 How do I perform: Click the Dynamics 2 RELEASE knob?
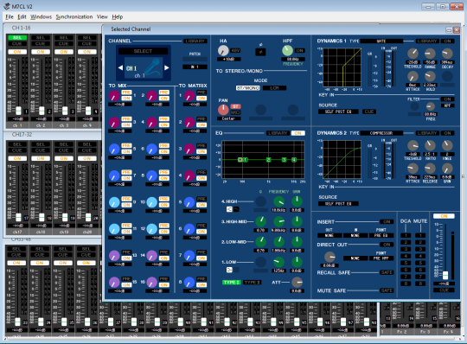[430, 169]
